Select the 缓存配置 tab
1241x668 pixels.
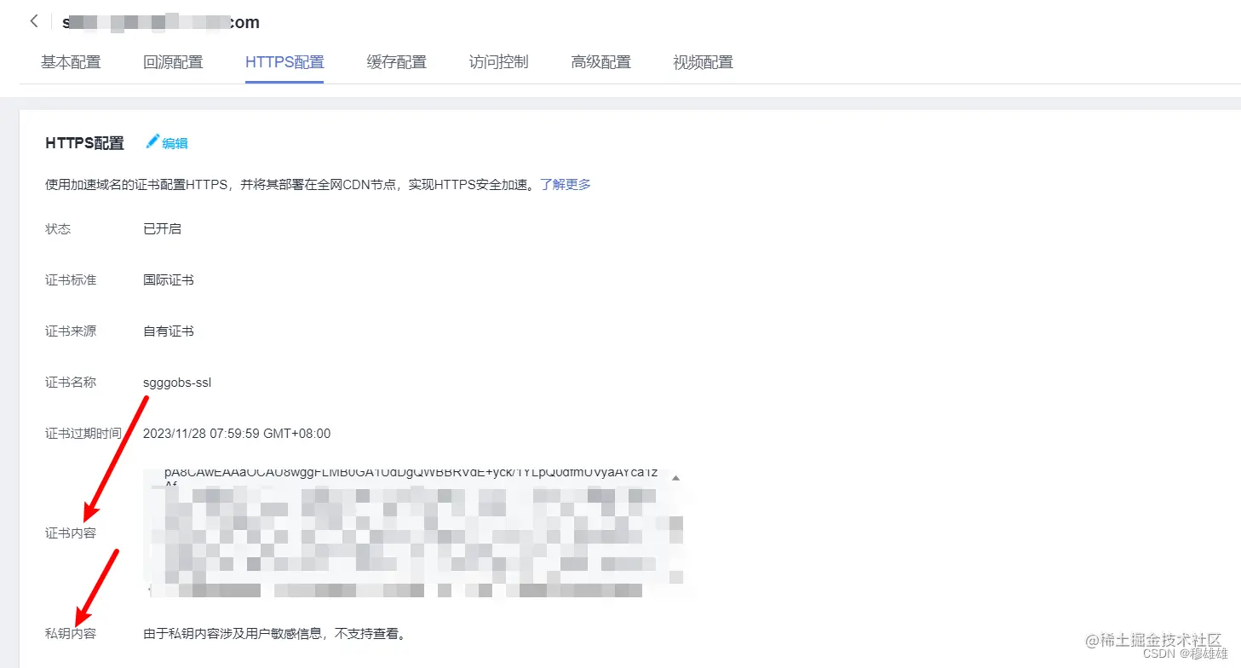pos(395,61)
